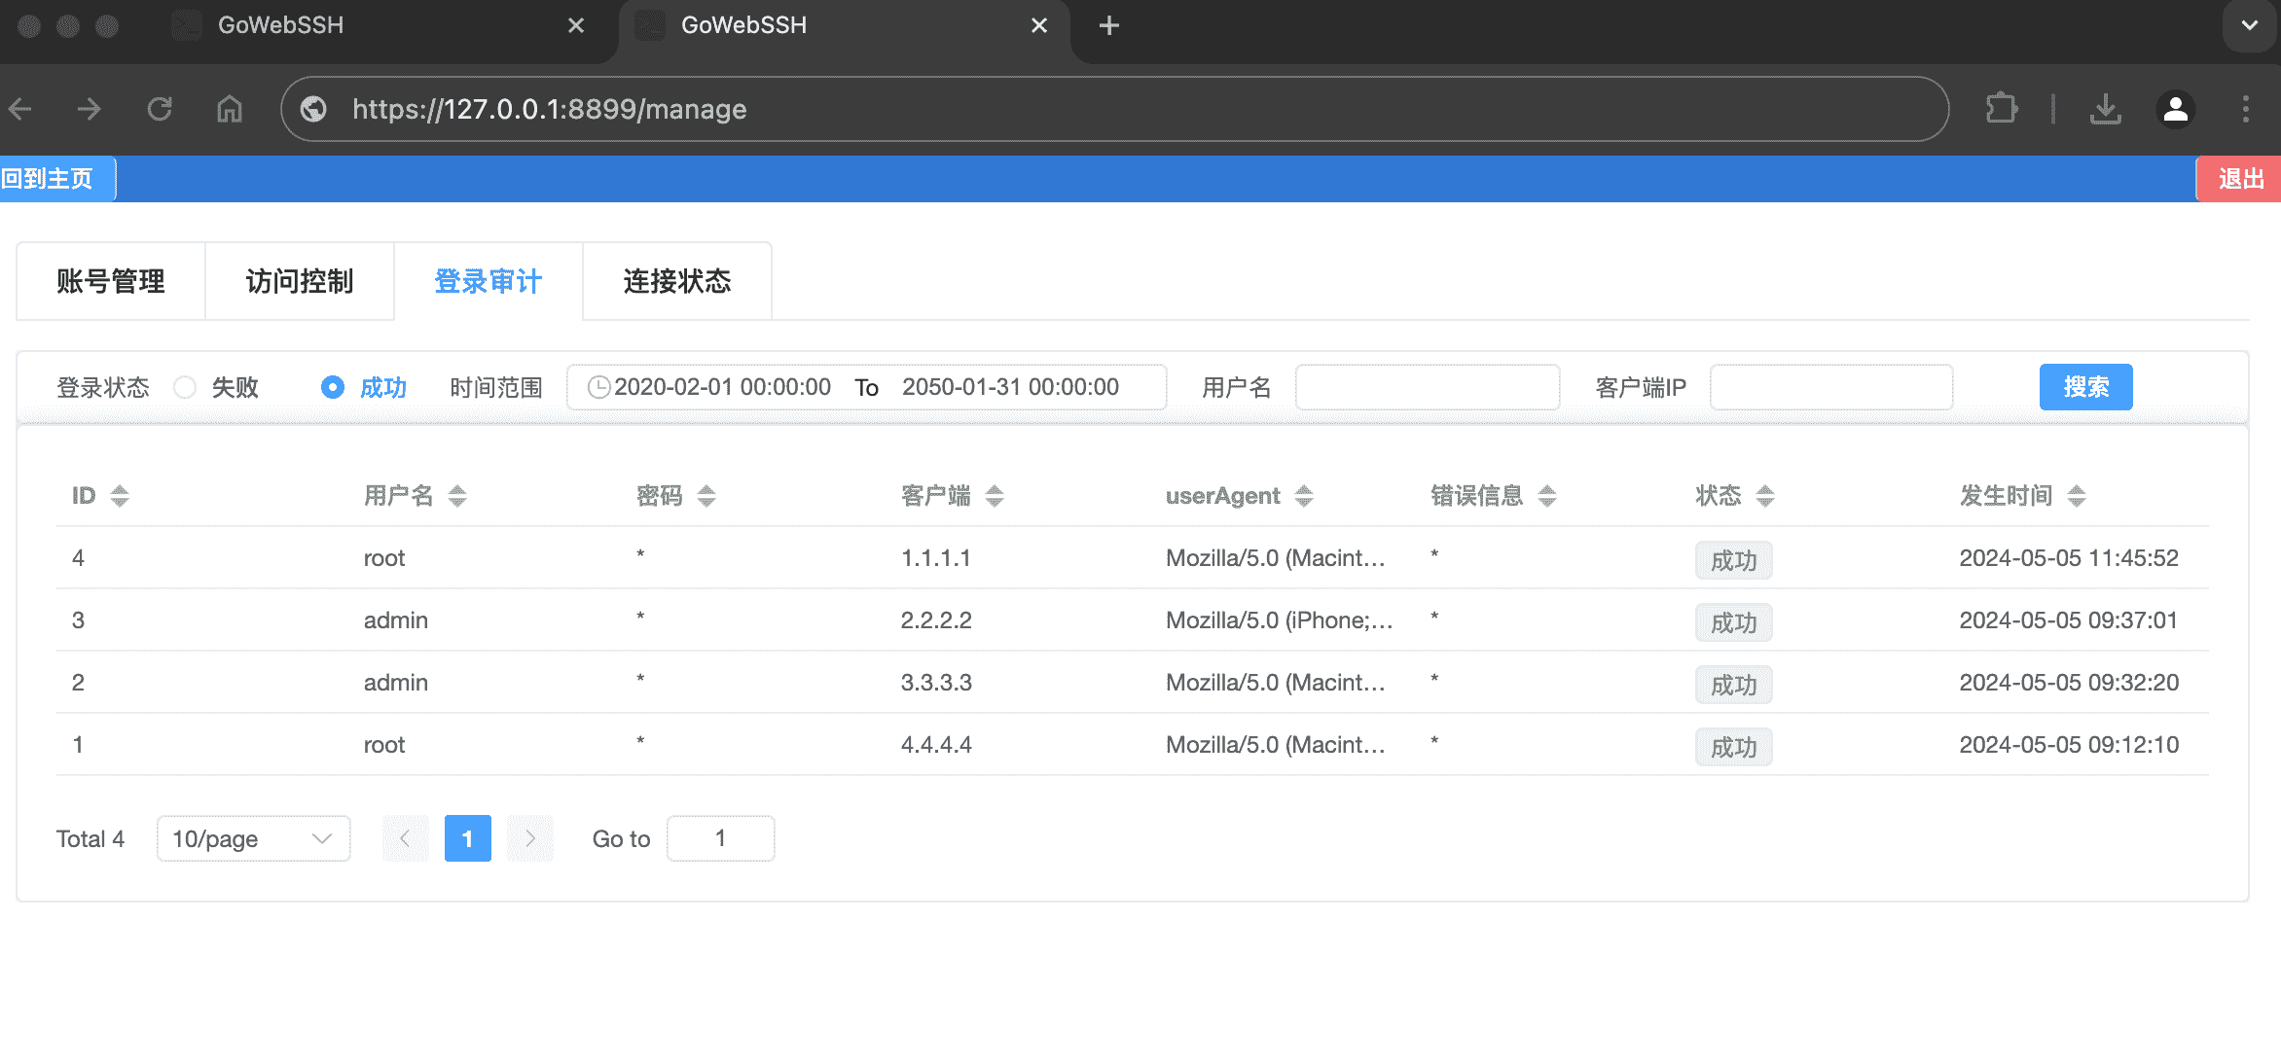This screenshot has width=2281, height=1062.
Task: Click the Go to page input
Action: (721, 838)
